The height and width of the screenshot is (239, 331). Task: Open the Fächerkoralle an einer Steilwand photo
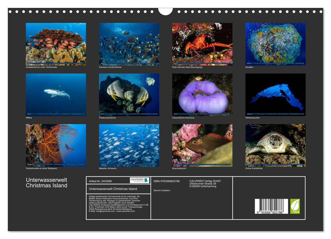pos(56,145)
